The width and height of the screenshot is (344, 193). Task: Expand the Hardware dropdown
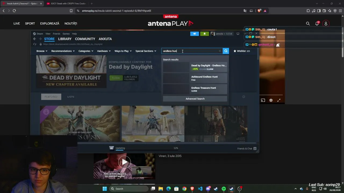[x=104, y=51]
